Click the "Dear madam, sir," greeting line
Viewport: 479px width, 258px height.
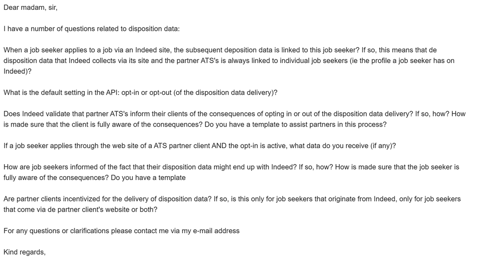[x=30, y=7]
